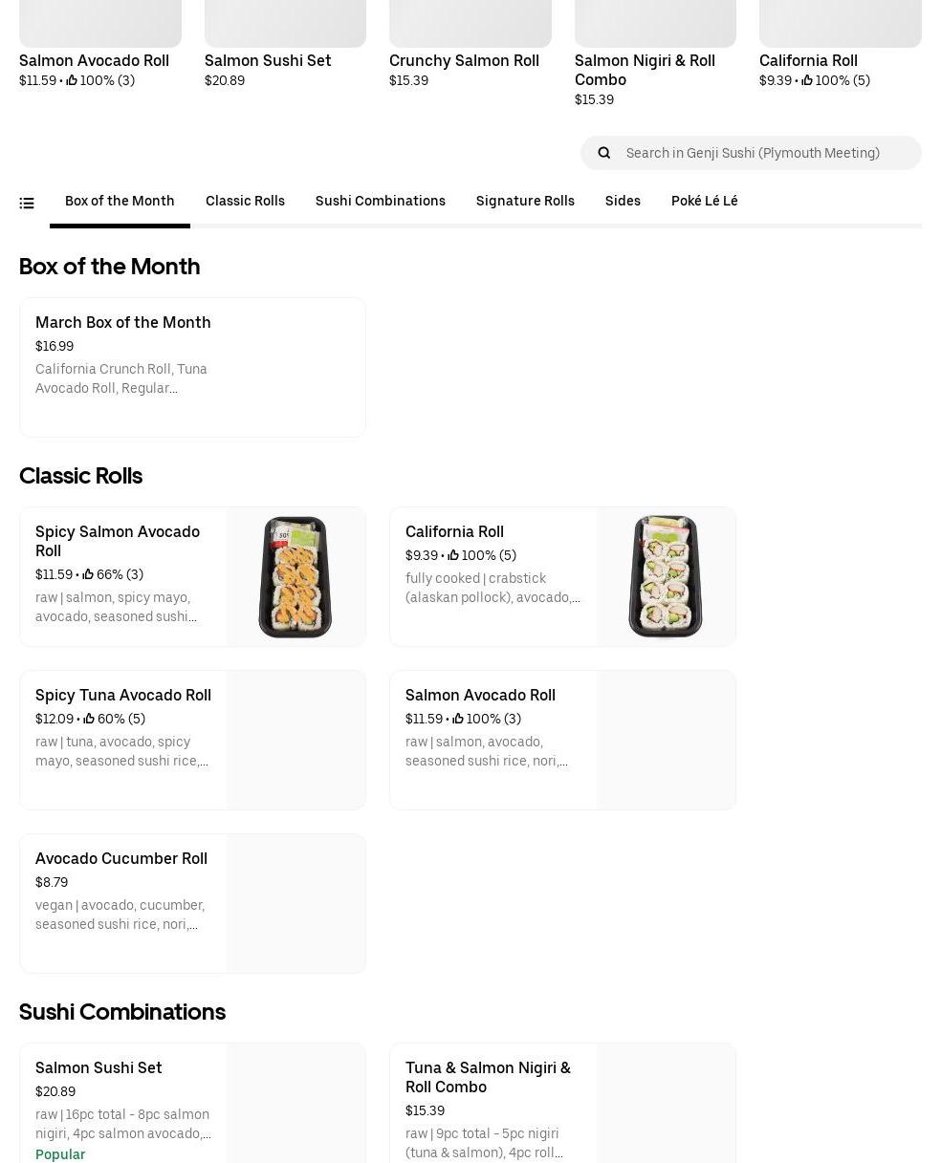Viewport: 941px width, 1163px height.
Task: Open the menu categories list icon
Action: pos(27,203)
